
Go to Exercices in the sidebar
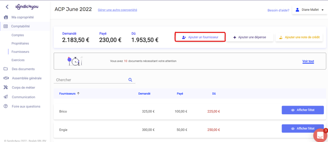point(18,60)
